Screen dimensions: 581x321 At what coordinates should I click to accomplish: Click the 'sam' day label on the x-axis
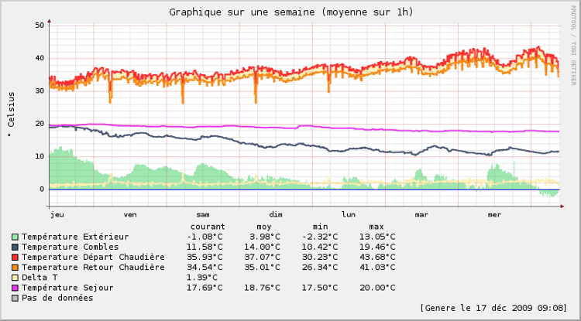(x=203, y=214)
